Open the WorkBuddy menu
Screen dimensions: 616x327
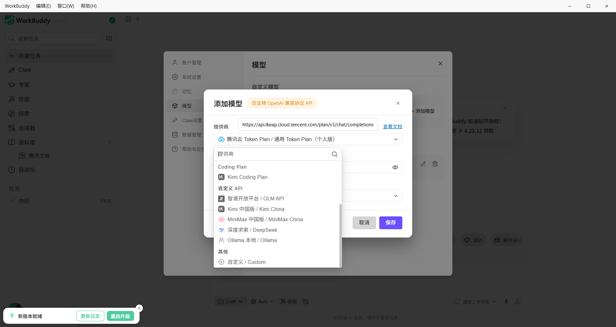pos(17,6)
